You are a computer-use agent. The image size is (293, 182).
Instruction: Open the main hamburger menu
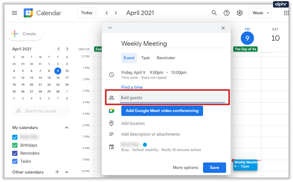[14, 13]
